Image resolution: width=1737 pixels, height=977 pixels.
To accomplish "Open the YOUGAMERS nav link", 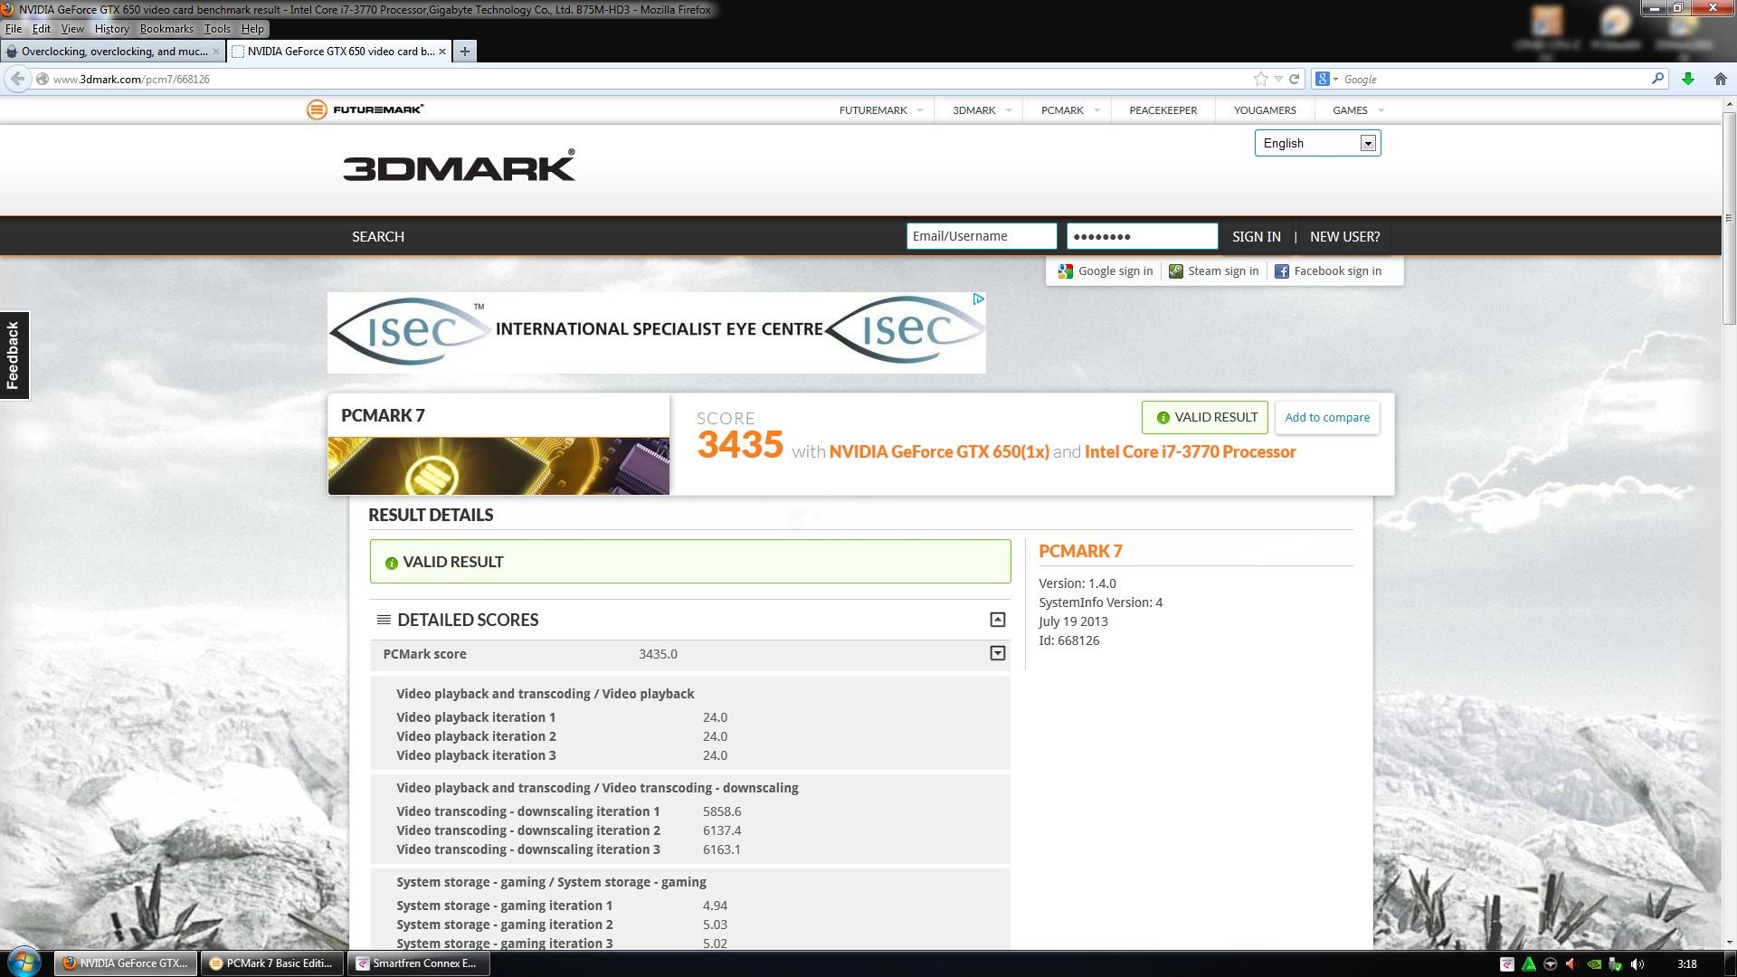I will [x=1265, y=110].
